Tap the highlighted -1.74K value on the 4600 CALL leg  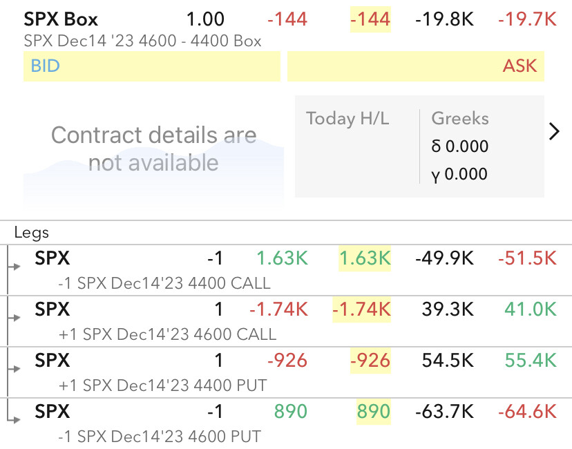point(361,309)
